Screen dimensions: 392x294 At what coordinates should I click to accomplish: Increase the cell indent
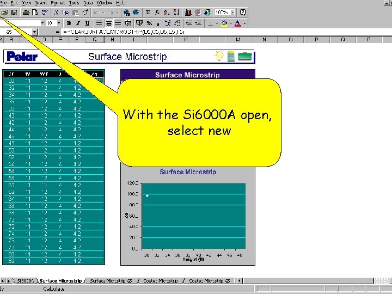coord(199,23)
